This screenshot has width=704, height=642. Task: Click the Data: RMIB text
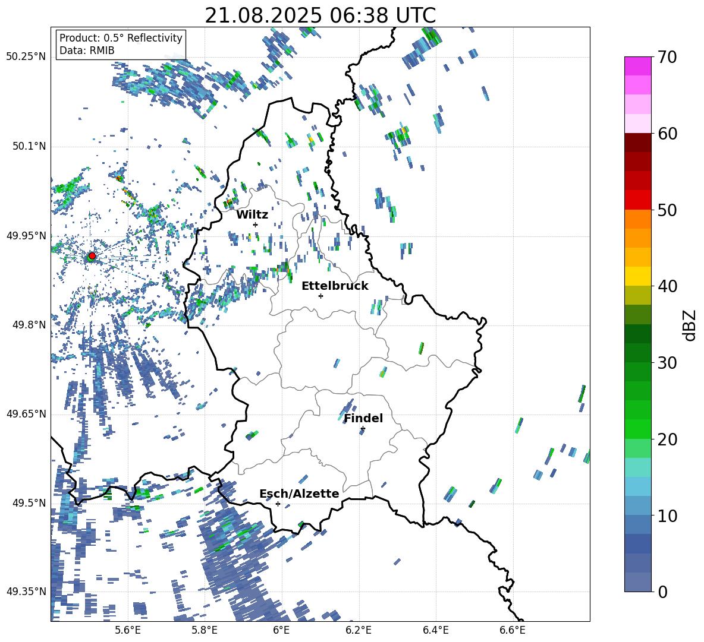pyautogui.click(x=87, y=50)
